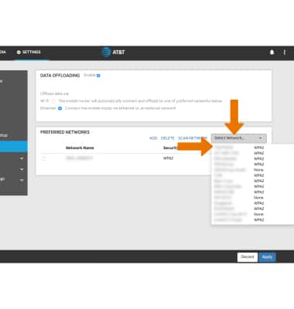Open the highlighted blue sidebar menu item
Screen dimensions: 294x309
(14, 147)
